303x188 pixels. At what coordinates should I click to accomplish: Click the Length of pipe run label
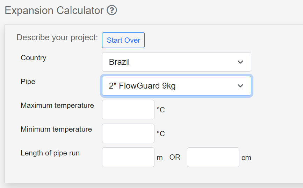tap(50, 153)
